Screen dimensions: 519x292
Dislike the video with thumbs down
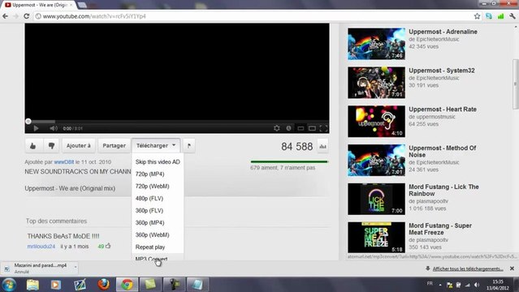[x=51, y=146]
